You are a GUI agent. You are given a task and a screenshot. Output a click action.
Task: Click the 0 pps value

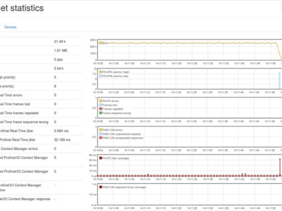pyautogui.click(x=58, y=60)
